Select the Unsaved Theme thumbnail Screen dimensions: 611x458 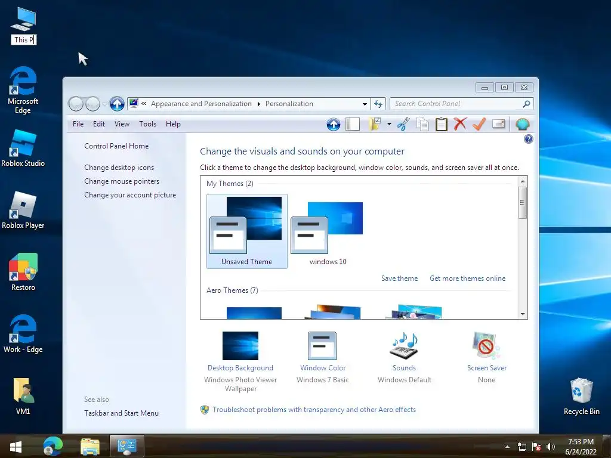(x=246, y=231)
